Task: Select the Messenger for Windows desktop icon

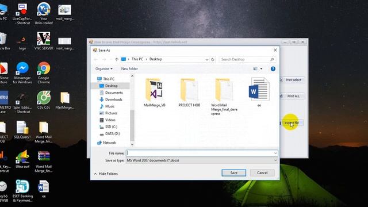Action: (22, 73)
